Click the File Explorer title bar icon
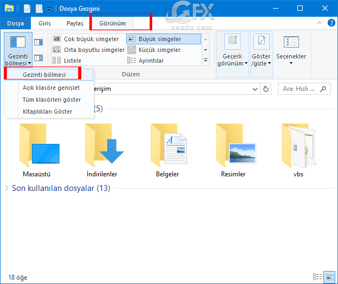 [x=9, y=8]
